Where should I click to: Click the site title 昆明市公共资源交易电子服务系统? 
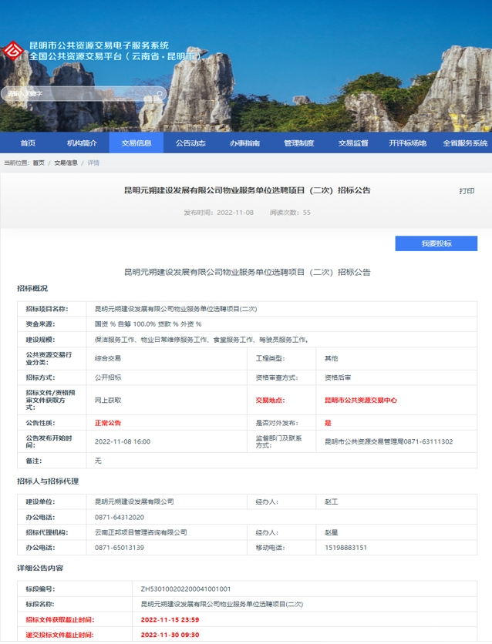[x=99, y=46]
